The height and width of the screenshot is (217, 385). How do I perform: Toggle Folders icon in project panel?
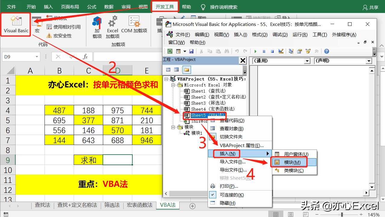186,70
